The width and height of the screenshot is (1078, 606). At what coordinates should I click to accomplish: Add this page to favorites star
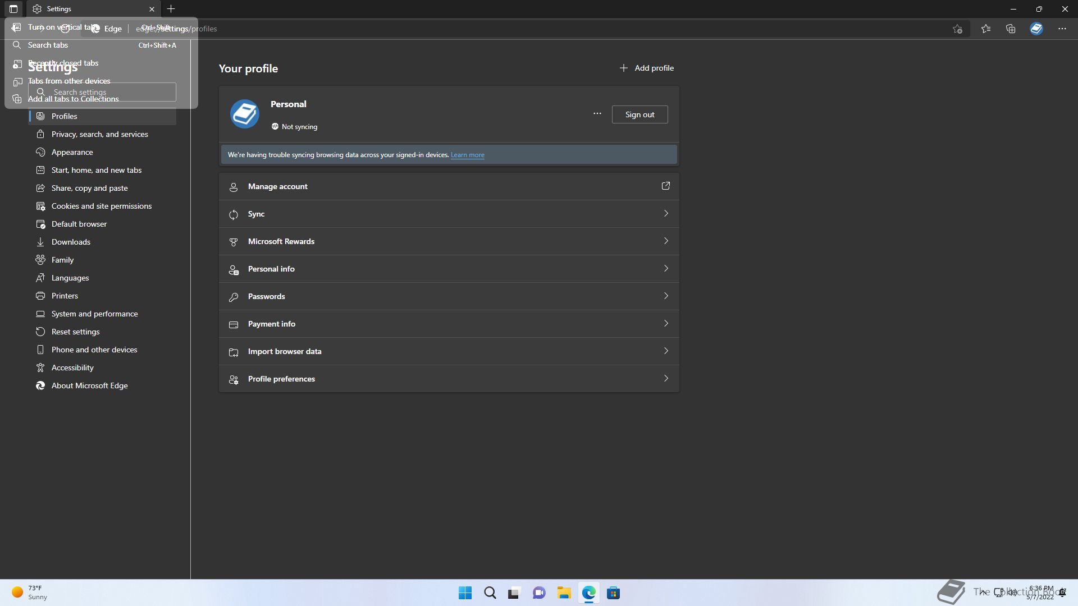tap(958, 29)
